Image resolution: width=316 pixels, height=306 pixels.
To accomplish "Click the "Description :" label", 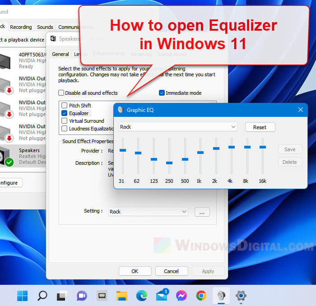I will pyautogui.click(x=89, y=163).
